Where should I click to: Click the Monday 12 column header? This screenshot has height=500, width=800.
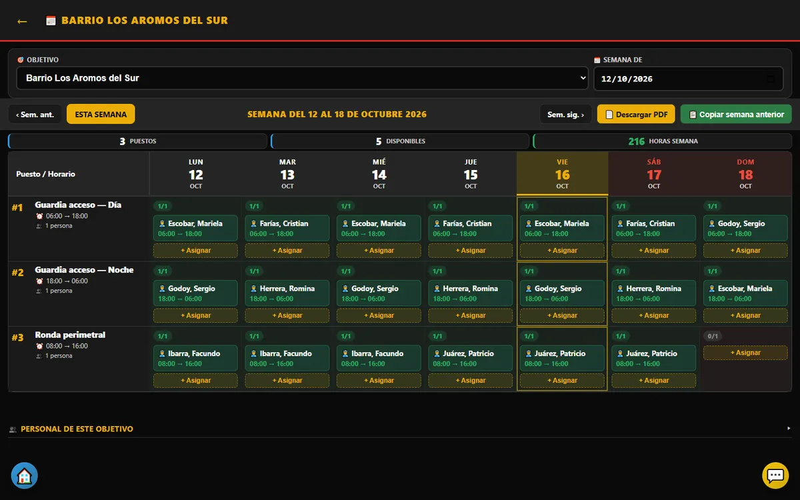[195, 174]
